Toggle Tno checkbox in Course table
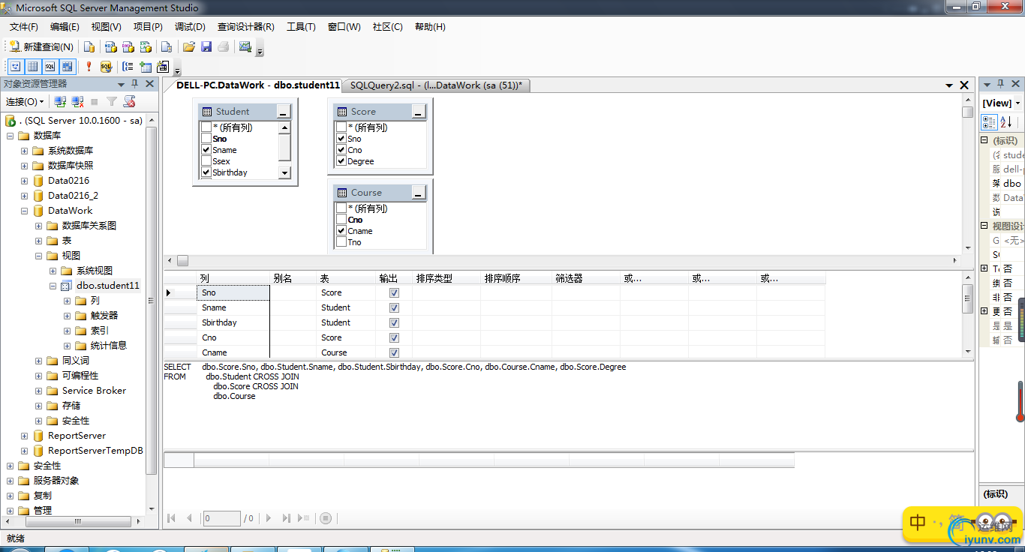Screen dimensions: 1025x552 [x=341, y=242]
